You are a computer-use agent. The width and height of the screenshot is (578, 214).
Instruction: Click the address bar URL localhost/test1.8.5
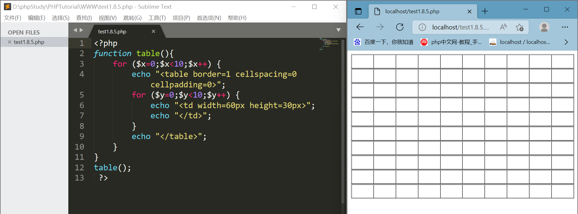tap(460, 27)
